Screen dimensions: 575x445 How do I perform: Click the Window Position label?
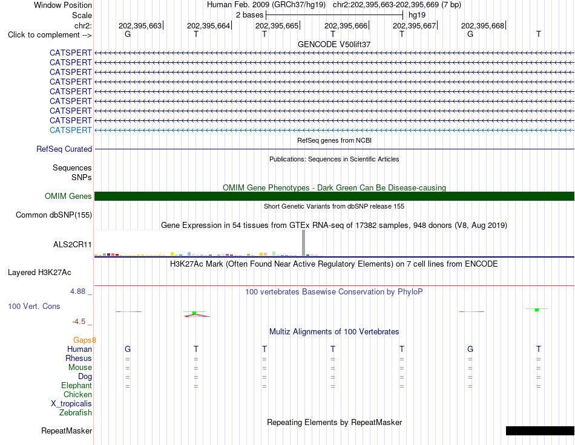coord(63,5)
